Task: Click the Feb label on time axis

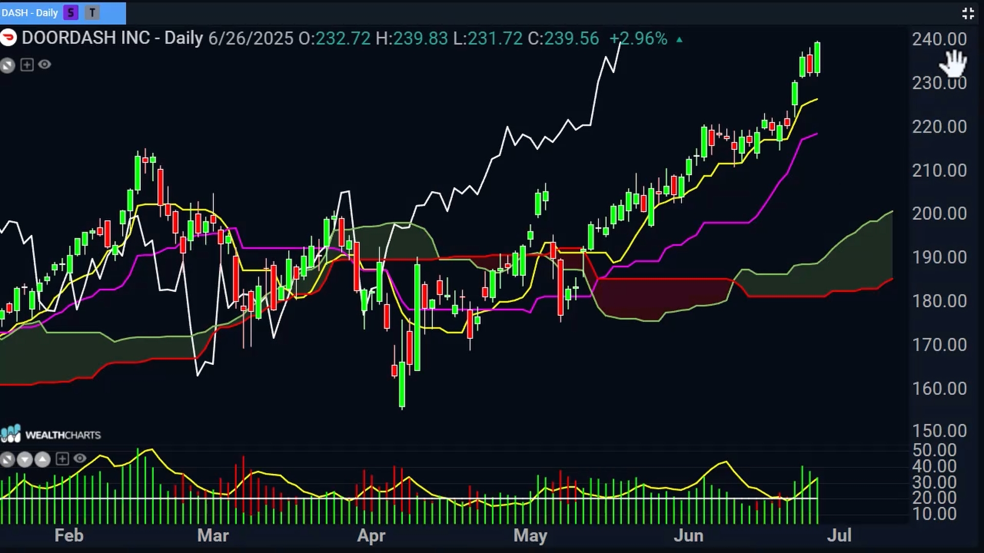Action: pos(69,536)
